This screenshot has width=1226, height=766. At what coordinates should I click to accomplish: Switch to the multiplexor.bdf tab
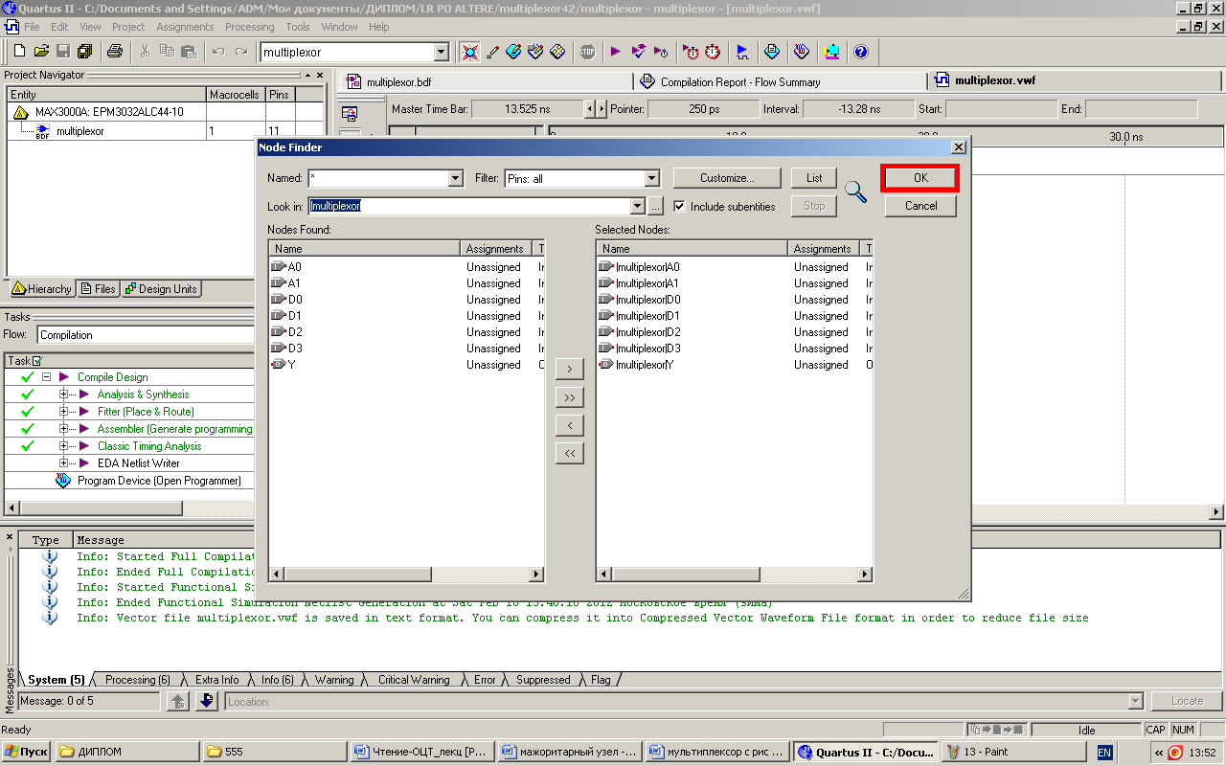(487, 82)
